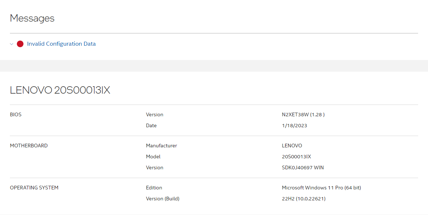This screenshot has width=428, height=215.
Task: Click the Manufacturer field label
Action: coord(161,146)
